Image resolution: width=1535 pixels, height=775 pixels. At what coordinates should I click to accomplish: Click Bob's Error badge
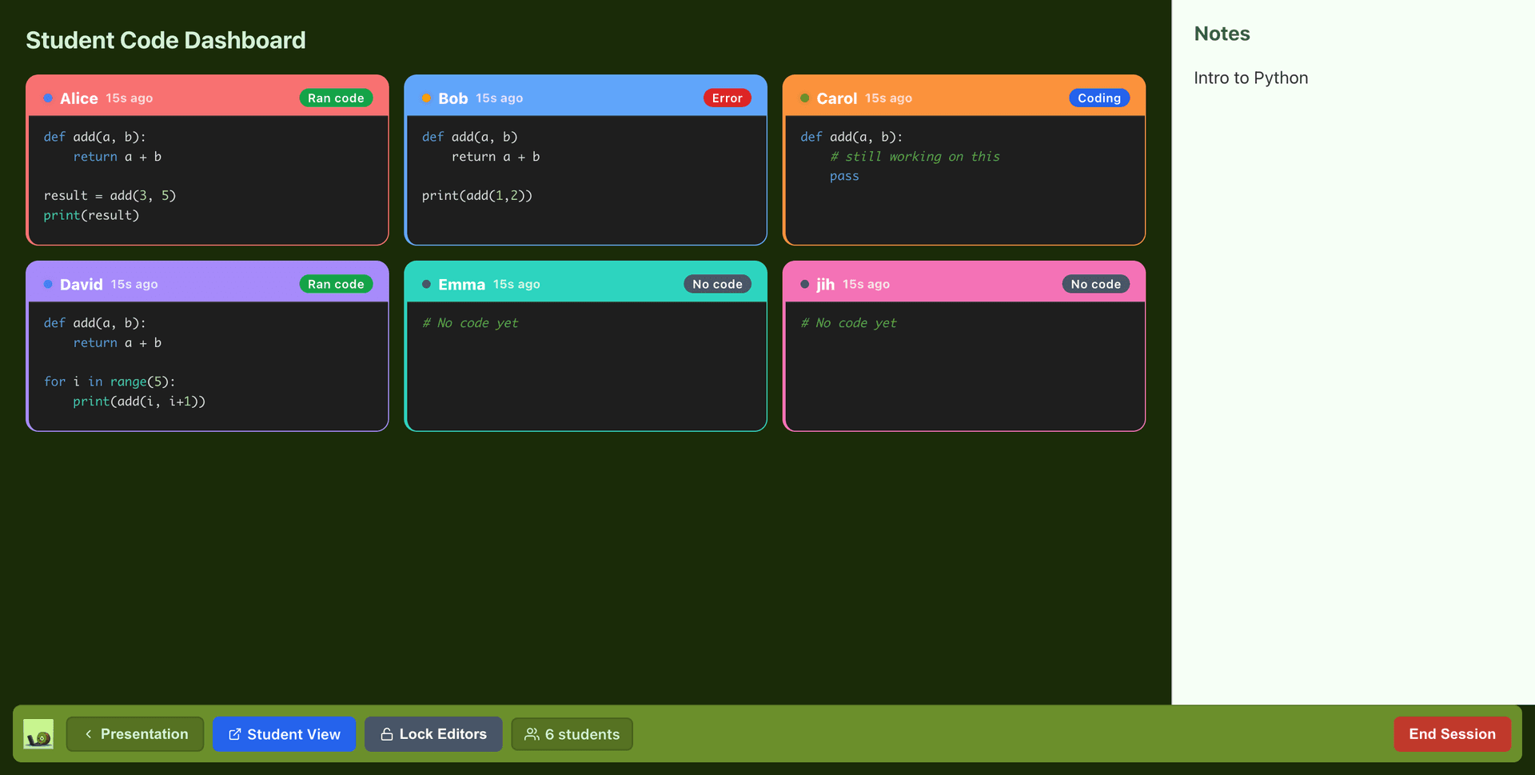pyautogui.click(x=727, y=98)
